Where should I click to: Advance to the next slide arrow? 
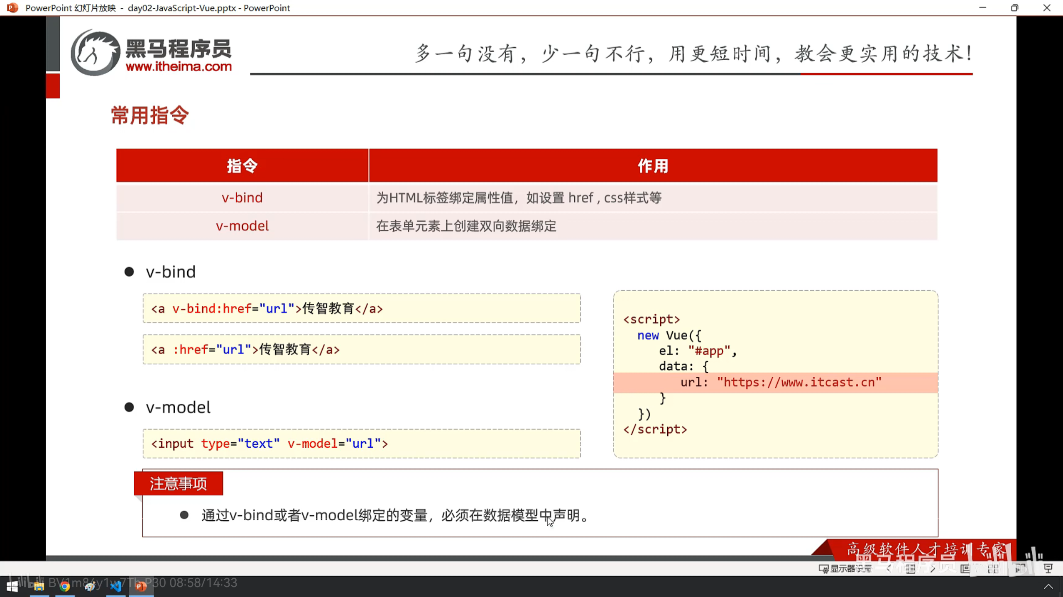tap(933, 568)
